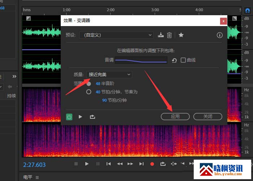Pause playback in transport bar
Image resolution: width=253 pixels, height=181 pixels.
tap(98, 164)
